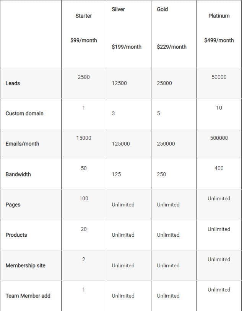Select the Silver plan column header
This screenshot has width=242, height=311.
pyautogui.click(x=118, y=9)
